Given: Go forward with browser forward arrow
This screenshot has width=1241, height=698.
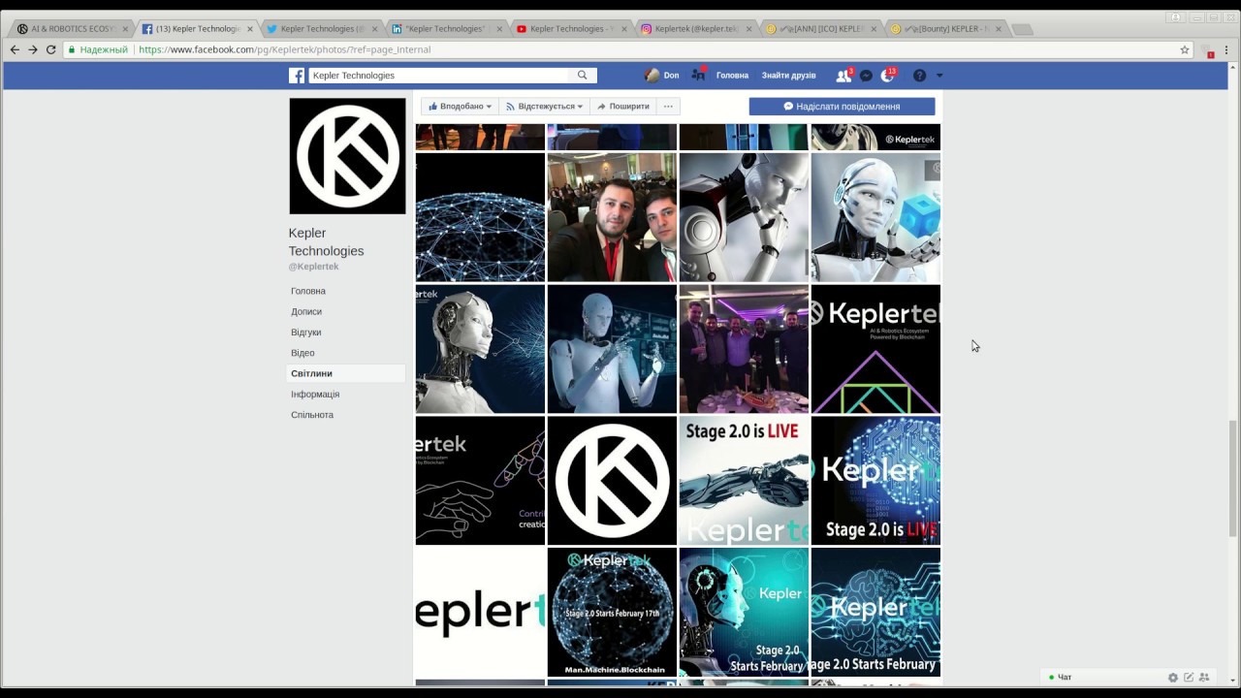Looking at the screenshot, I should click(33, 49).
